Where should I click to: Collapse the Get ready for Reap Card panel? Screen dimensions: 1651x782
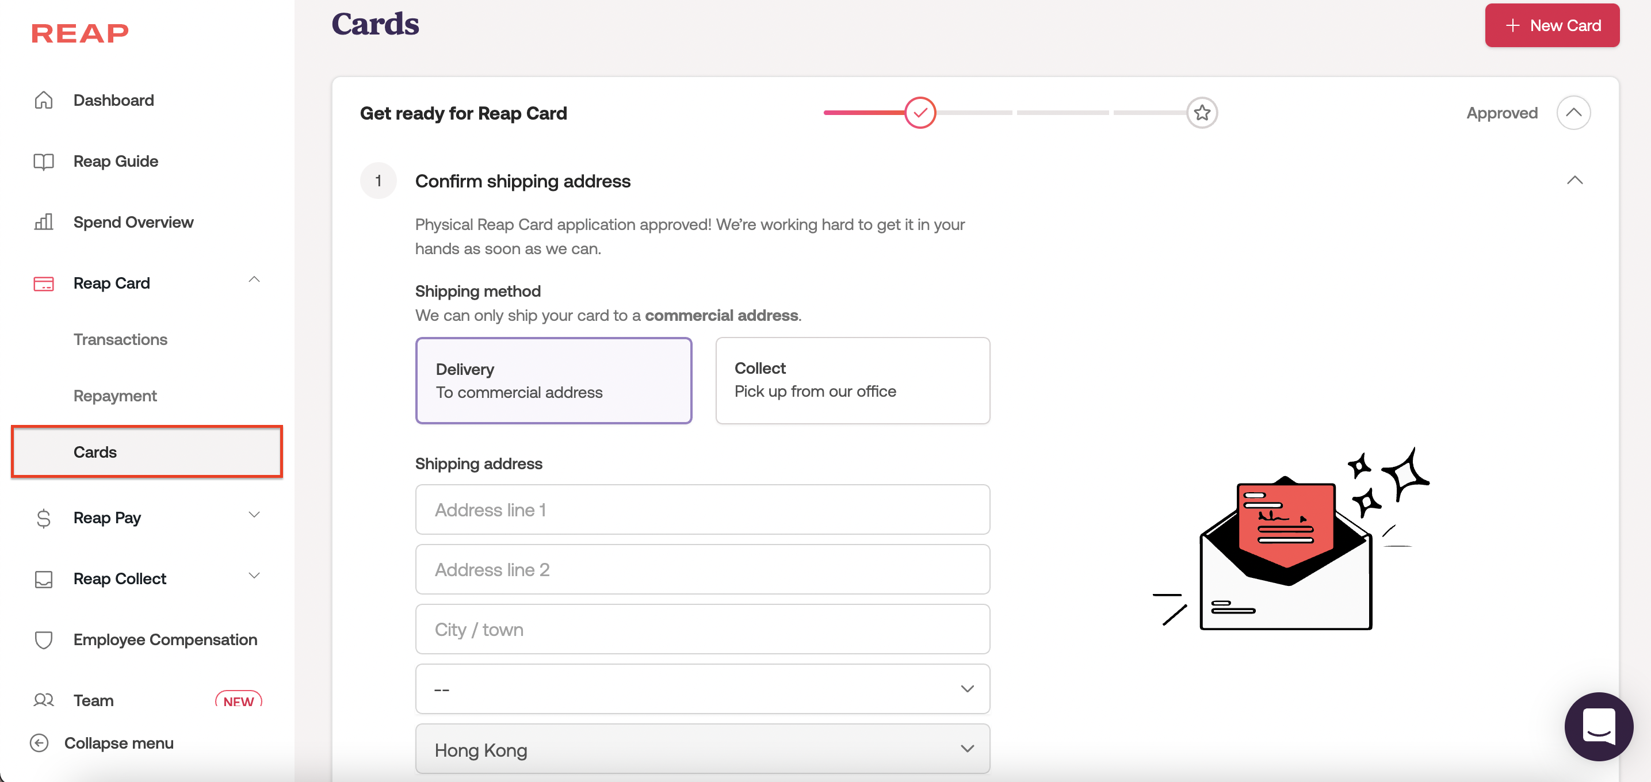[x=1573, y=113]
